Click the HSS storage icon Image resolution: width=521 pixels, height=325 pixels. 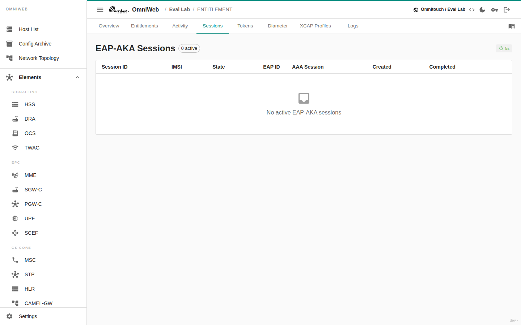pyautogui.click(x=15, y=104)
